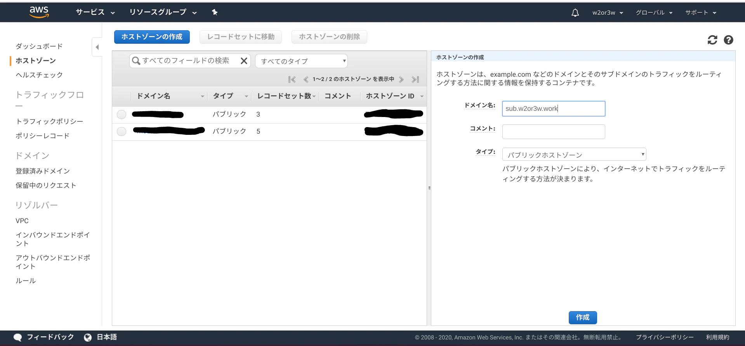Open 保留中のリクエスト in sidebar
Screen dimensions: 745x346
point(46,185)
